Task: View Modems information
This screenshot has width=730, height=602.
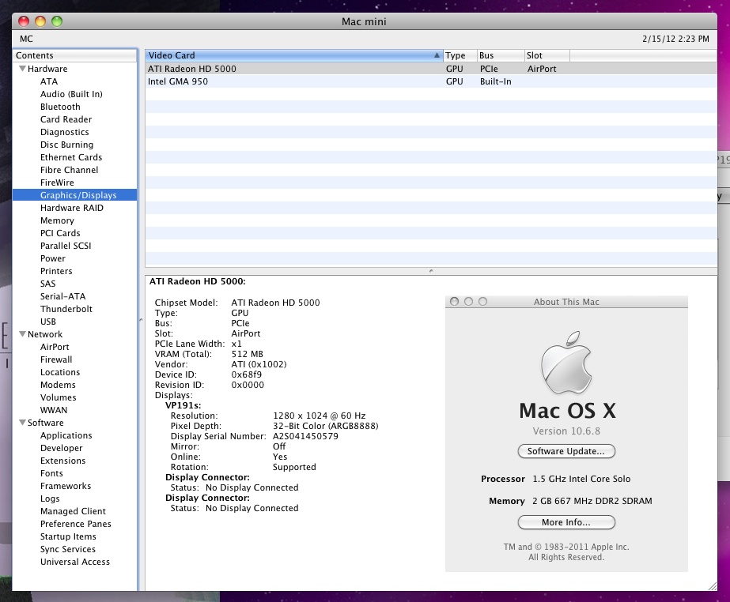Action: coord(58,385)
